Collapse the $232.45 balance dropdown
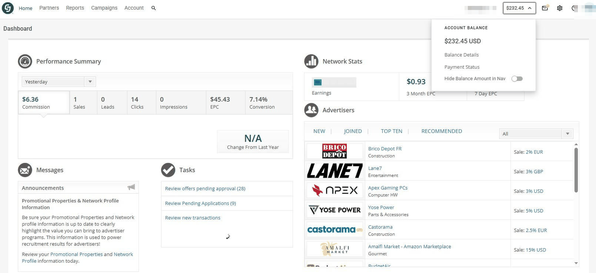Screen dimensions: 596x273 tap(519, 8)
